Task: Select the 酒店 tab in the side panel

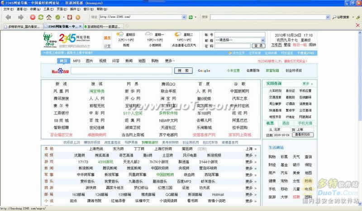Action: (x=286, y=123)
